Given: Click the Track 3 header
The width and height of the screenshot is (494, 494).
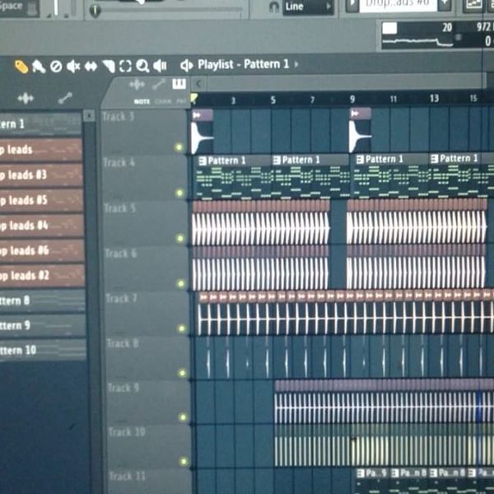Looking at the screenshot, I should click(145, 132).
